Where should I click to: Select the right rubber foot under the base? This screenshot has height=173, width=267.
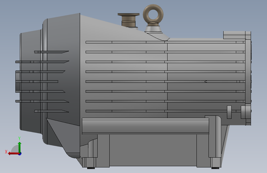215,168
